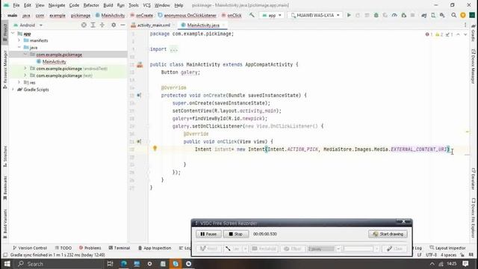
Task: Open Device Manager phone icon in toolbar
Action: (433, 15)
